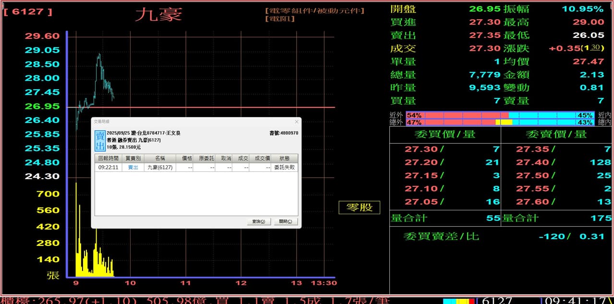Click the ask 量合計 175 total
The image size is (614, 304).
tap(601, 218)
